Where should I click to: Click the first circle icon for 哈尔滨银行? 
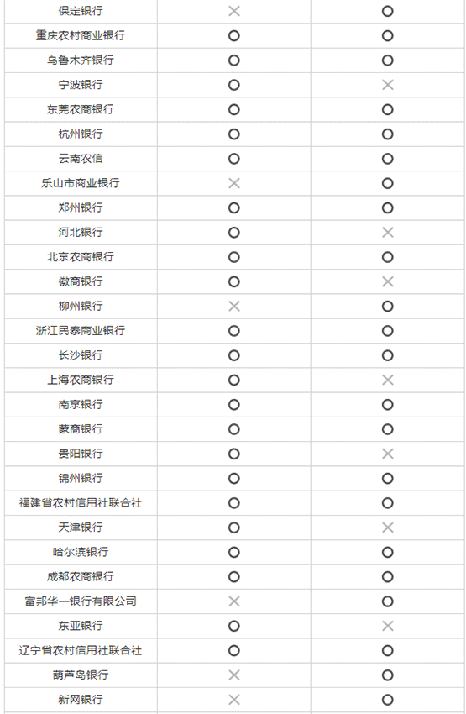234,552
